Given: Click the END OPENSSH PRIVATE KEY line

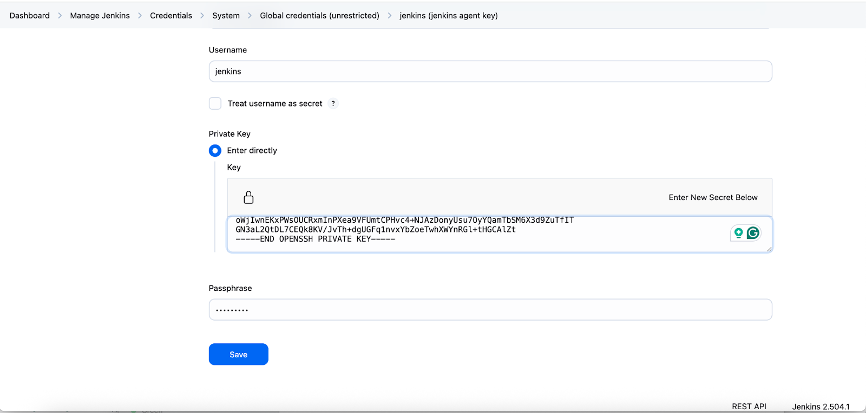Looking at the screenshot, I should (x=316, y=239).
